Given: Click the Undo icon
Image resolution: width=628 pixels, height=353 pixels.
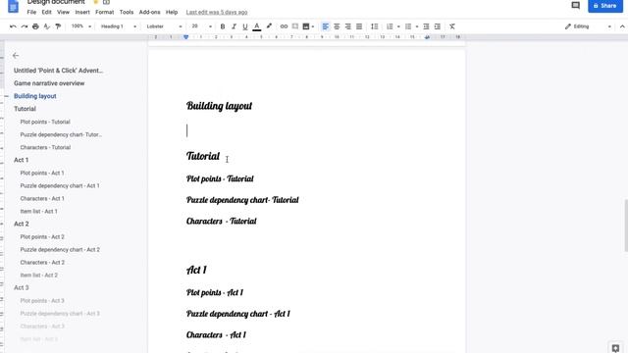Looking at the screenshot, I should [x=13, y=26].
